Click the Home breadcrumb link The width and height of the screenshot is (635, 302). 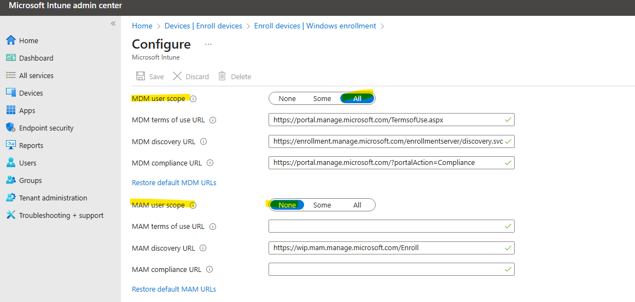pos(142,26)
